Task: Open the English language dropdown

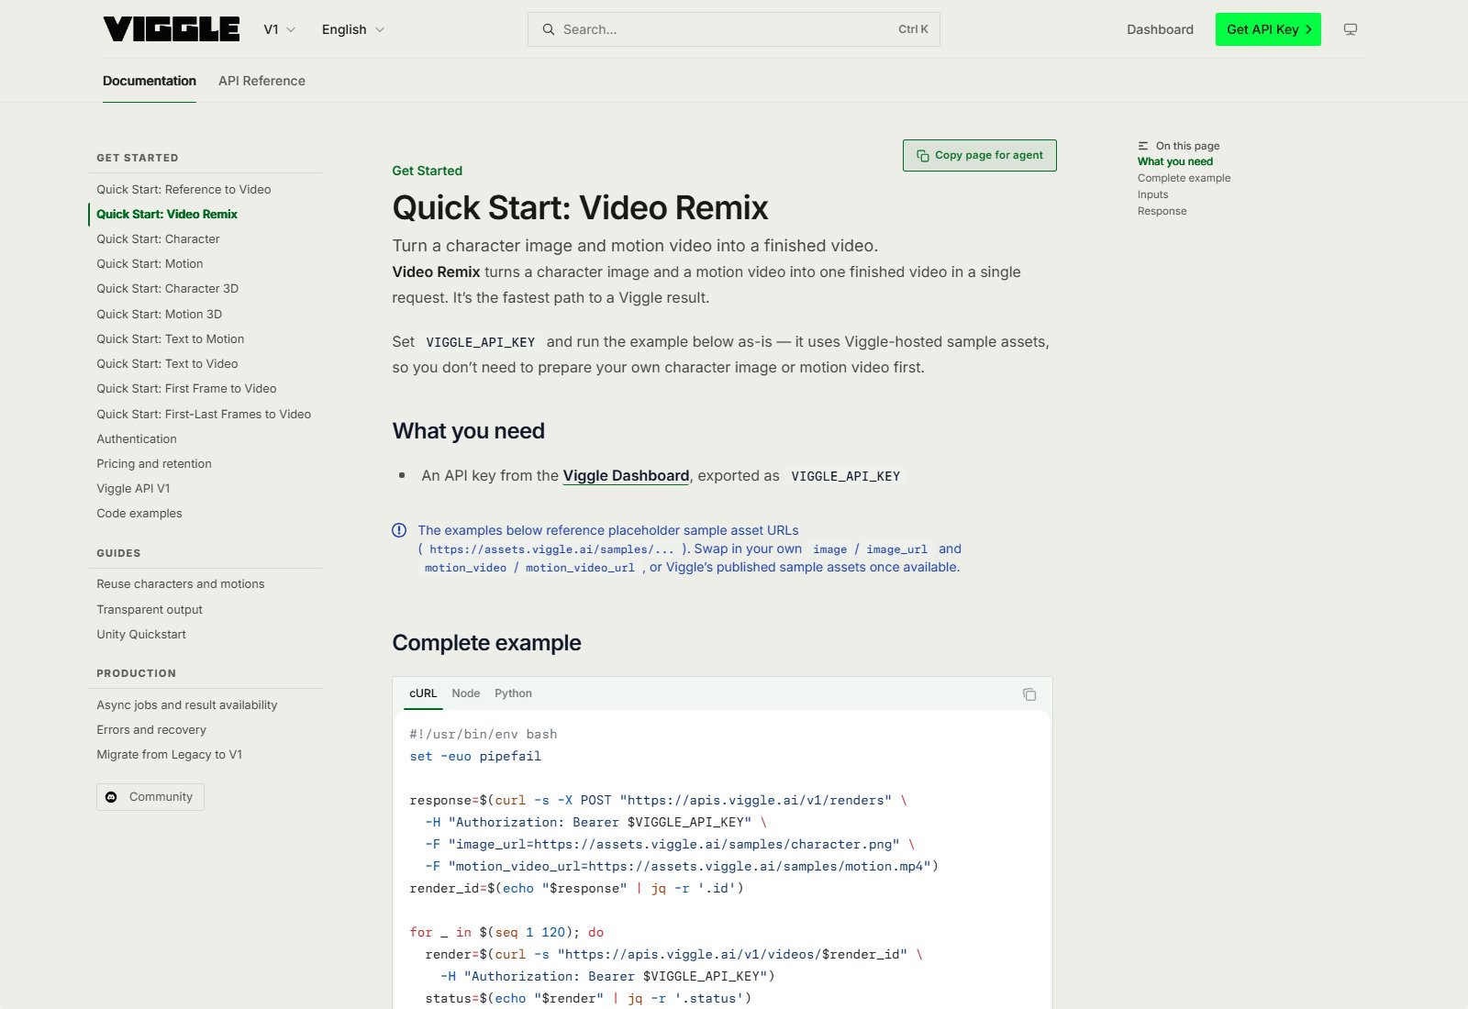Action: (353, 29)
